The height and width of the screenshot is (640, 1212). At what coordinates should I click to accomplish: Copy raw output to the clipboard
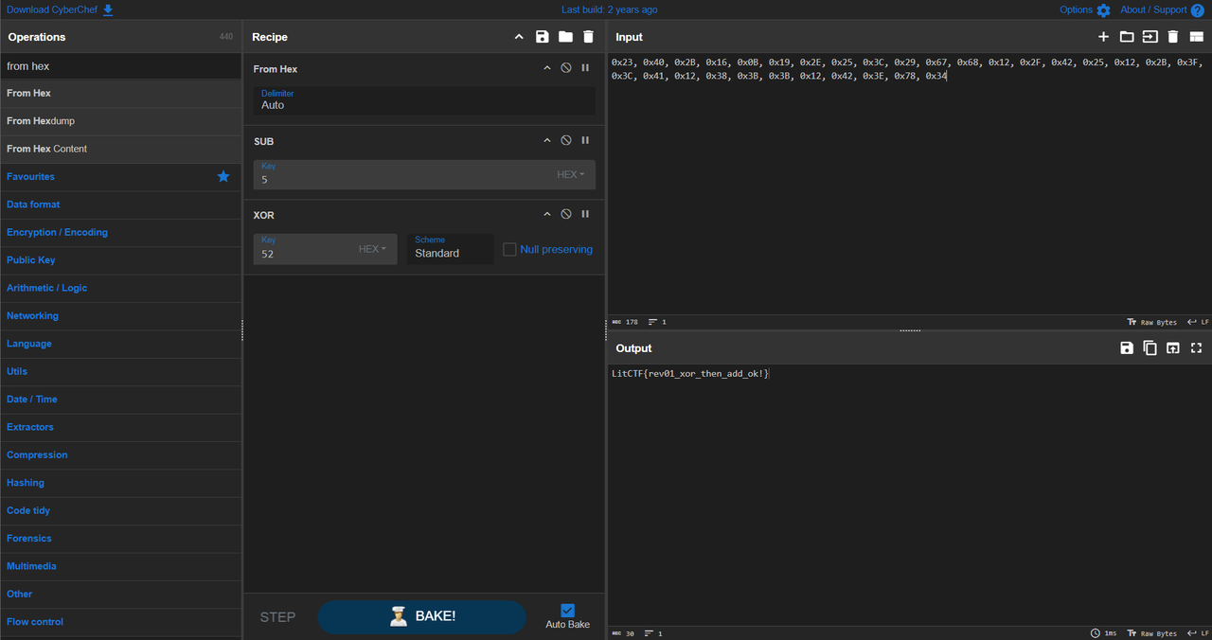tap(1150, 348)
